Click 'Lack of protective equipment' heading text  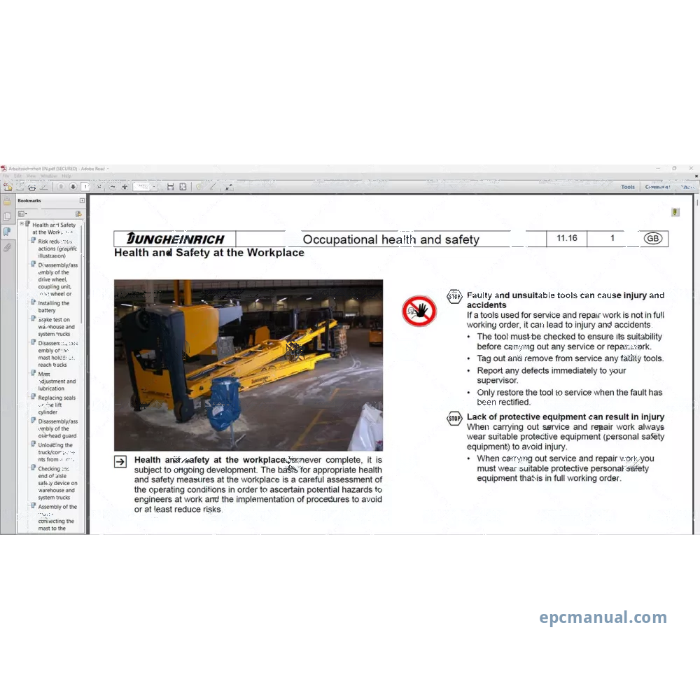pos(566,417)
